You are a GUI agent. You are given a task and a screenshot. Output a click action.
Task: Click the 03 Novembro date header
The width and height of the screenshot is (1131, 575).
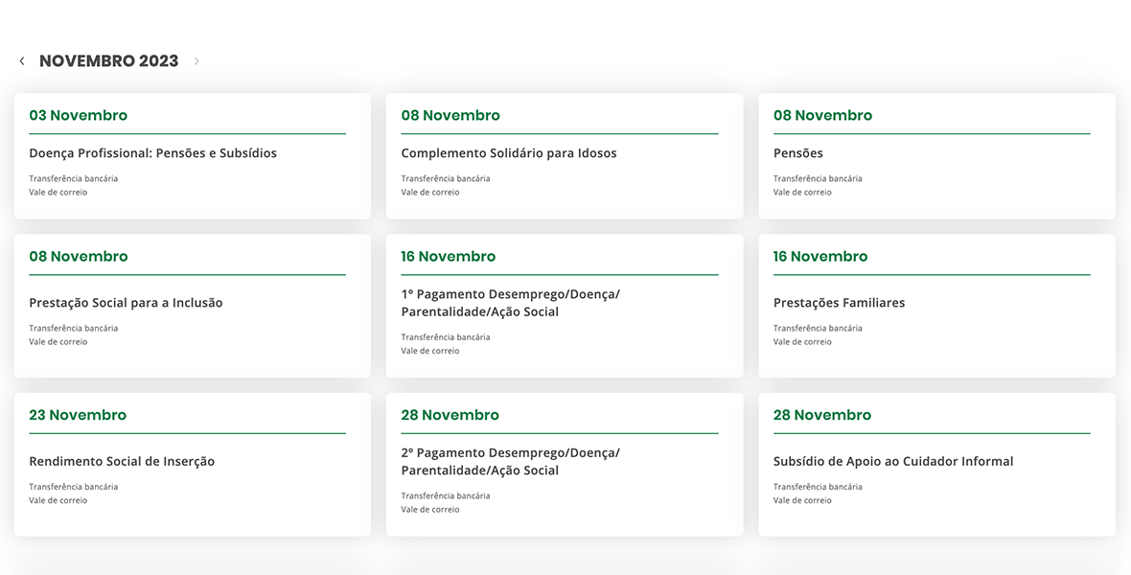point(78,115)
